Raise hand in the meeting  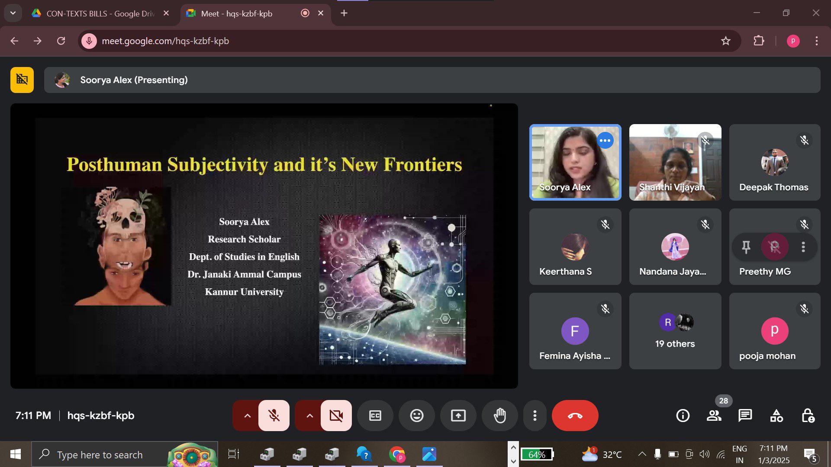[x=500, y=416]
